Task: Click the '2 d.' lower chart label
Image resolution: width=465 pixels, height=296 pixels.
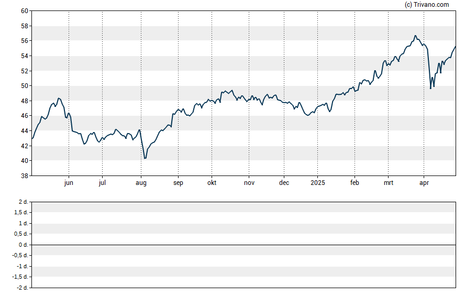Action: pos(23,202)
